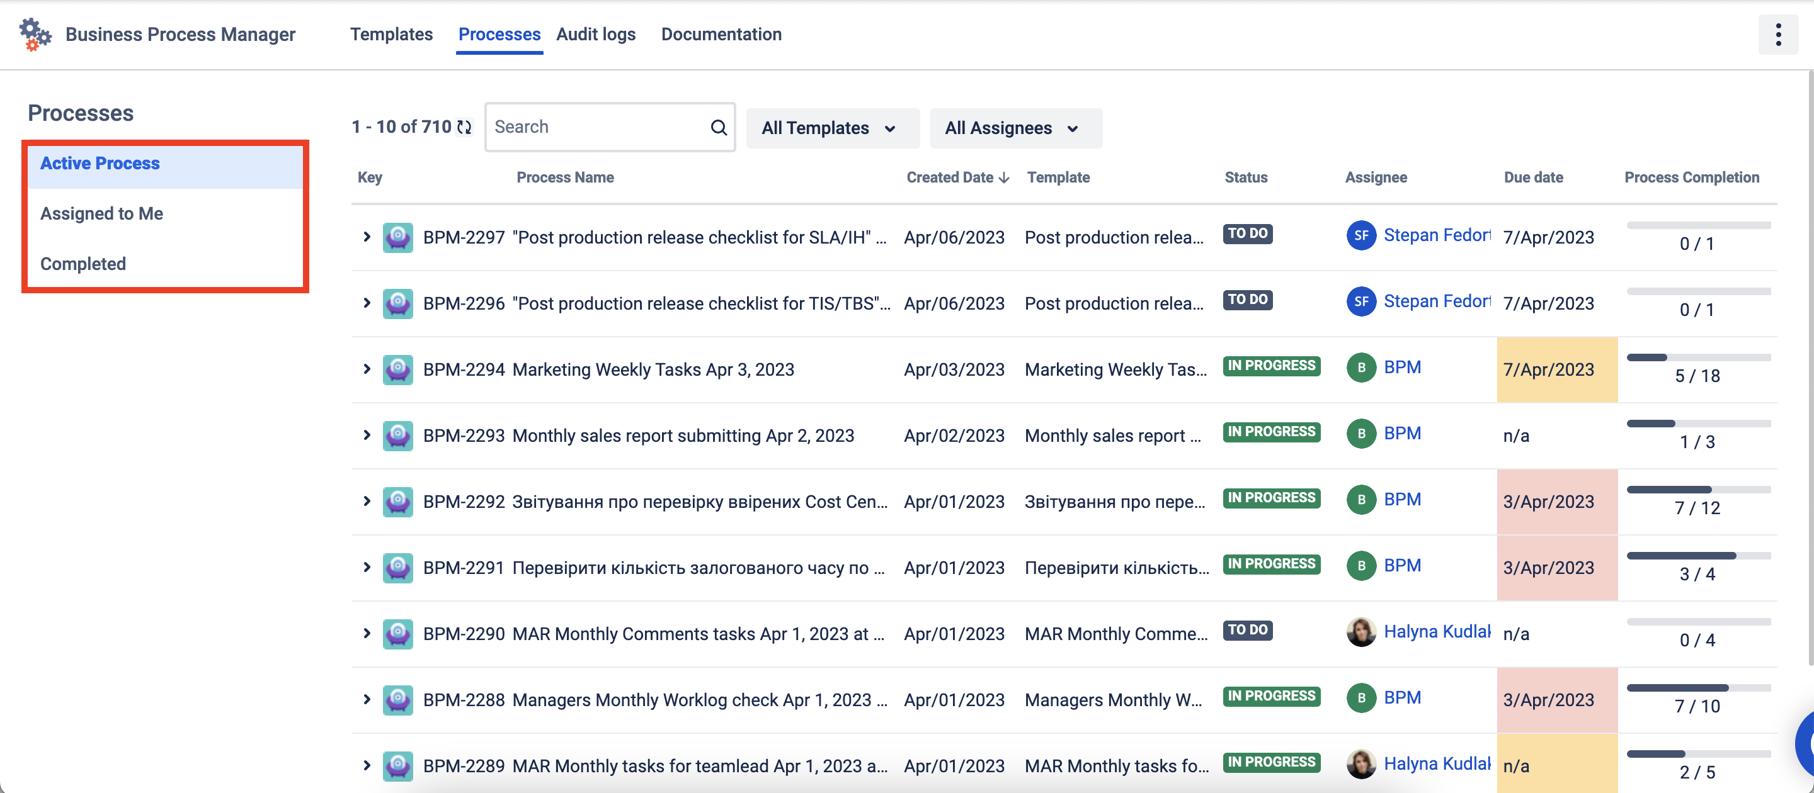
Task: Open the Completed processes list
Action: coord(83,264)
